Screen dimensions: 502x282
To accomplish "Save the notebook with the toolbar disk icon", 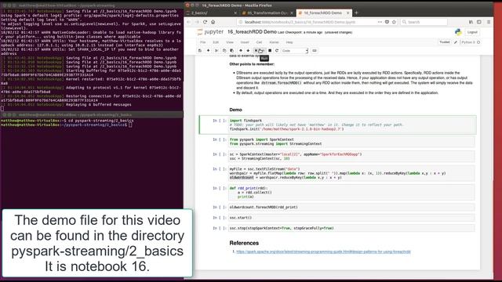I will coord(200,50).
